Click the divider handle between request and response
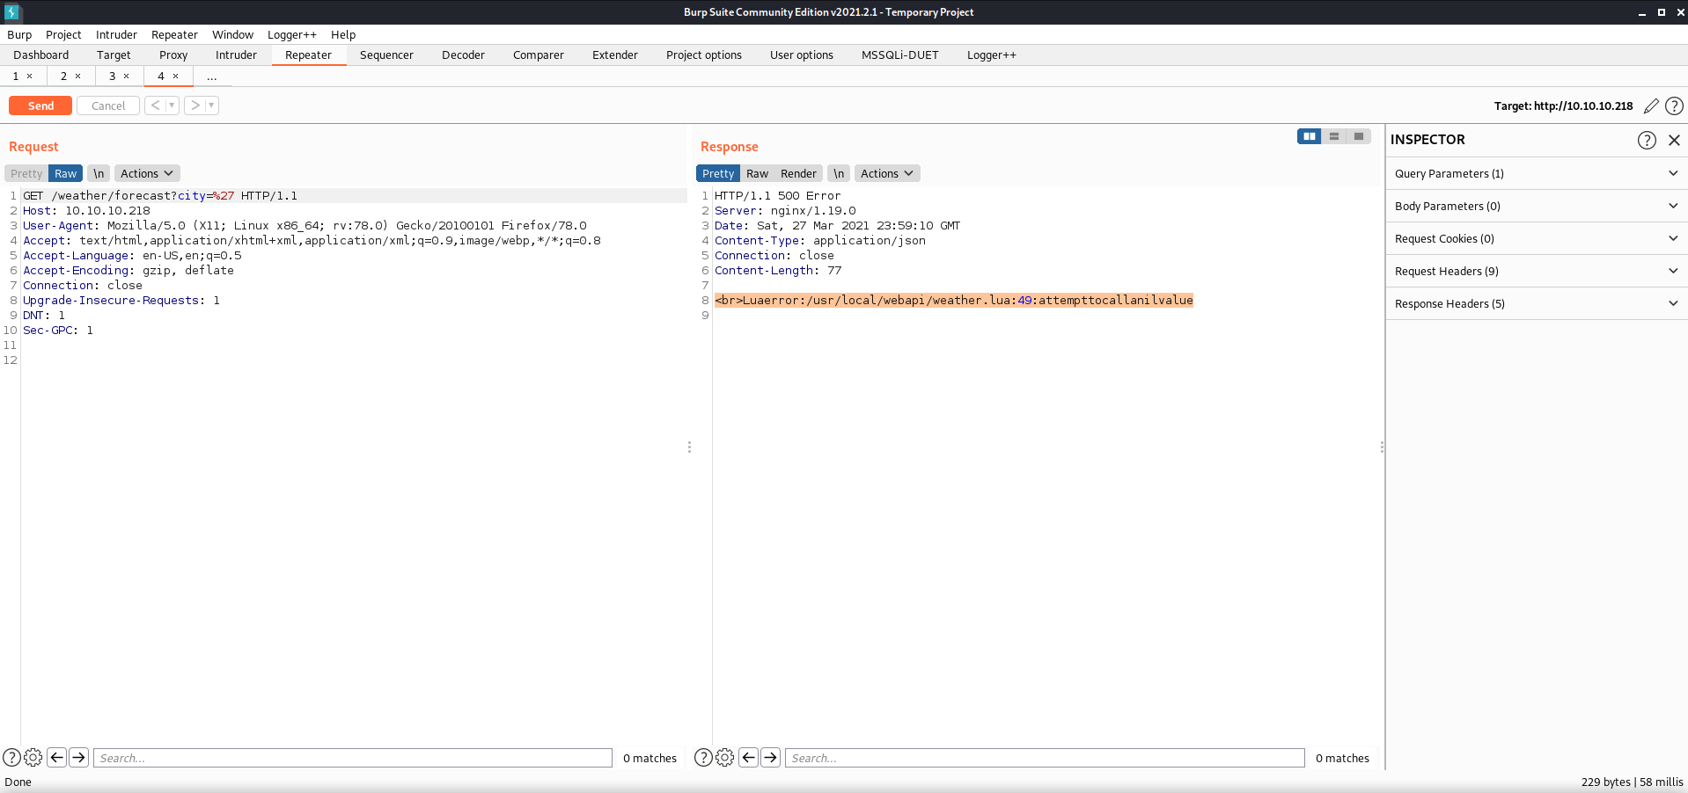This screenshot has width=1688, height=793. point(689,447)
